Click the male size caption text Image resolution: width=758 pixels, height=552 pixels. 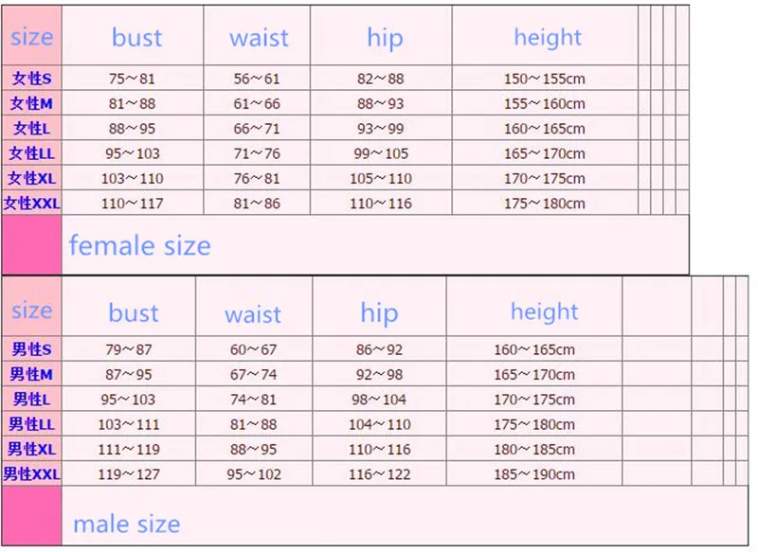point(127,524)
